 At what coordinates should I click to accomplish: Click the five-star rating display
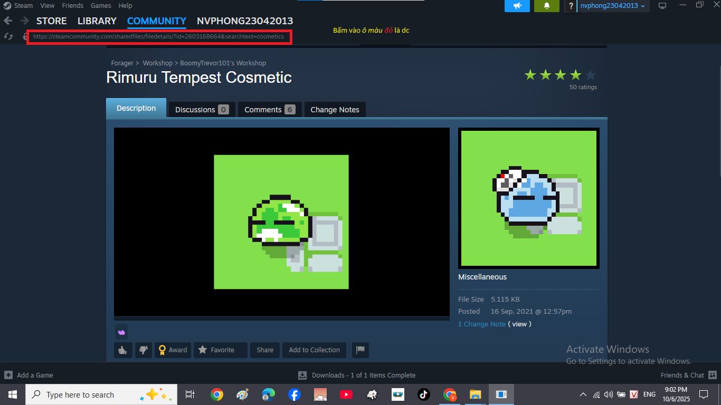coord(560,75)
